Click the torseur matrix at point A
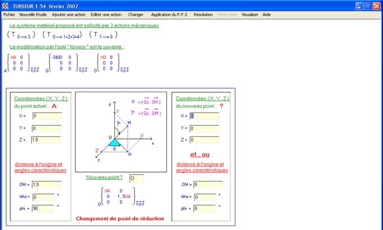 coord(21,63)
